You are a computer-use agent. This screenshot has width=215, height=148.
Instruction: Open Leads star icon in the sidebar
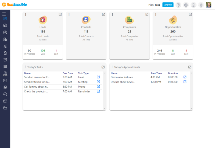pos(5,25)
